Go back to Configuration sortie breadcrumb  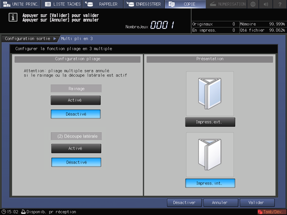point(29,39)
